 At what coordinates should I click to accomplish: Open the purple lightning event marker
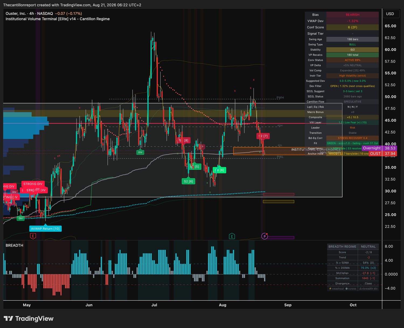[265, 236]
